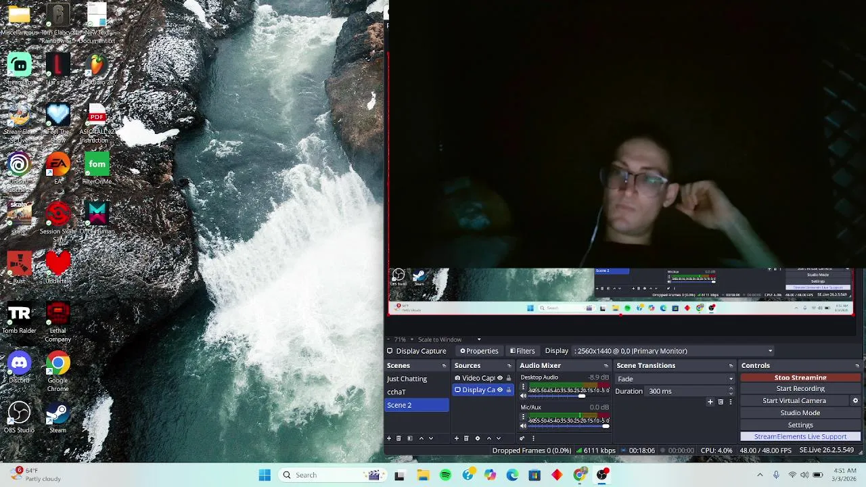Remove selected scene with Scenes trash icon
This screenshot has height=487, width=866.
pyautogui.click(x=398, y=438)
